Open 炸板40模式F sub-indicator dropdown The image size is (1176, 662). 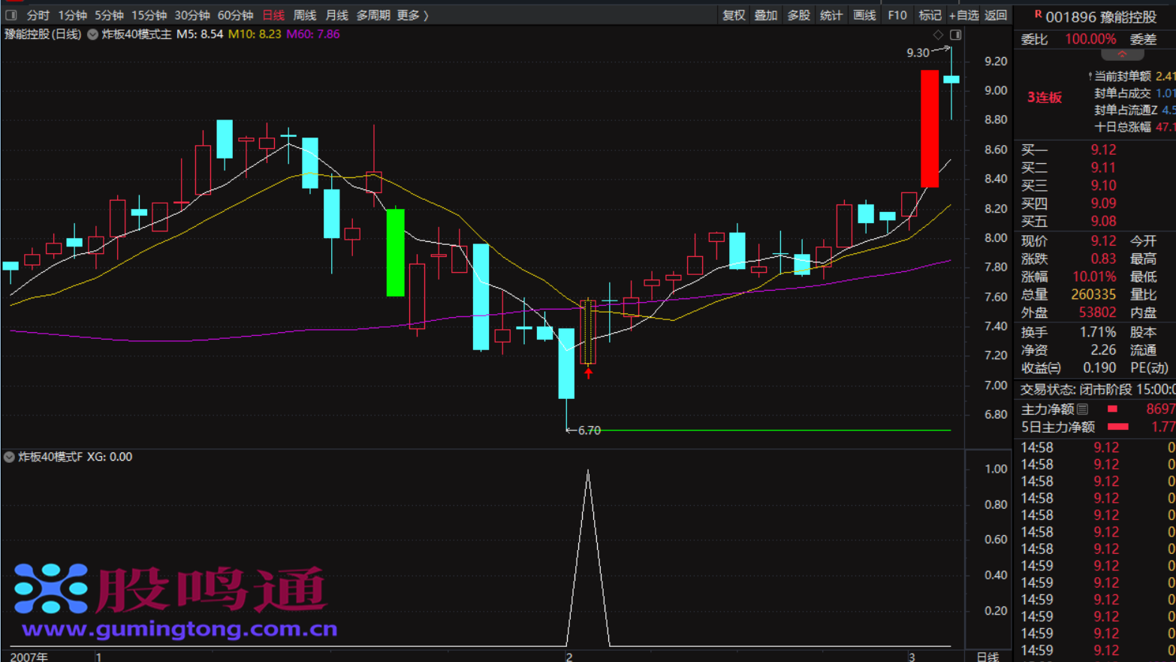tap(9, 457)
